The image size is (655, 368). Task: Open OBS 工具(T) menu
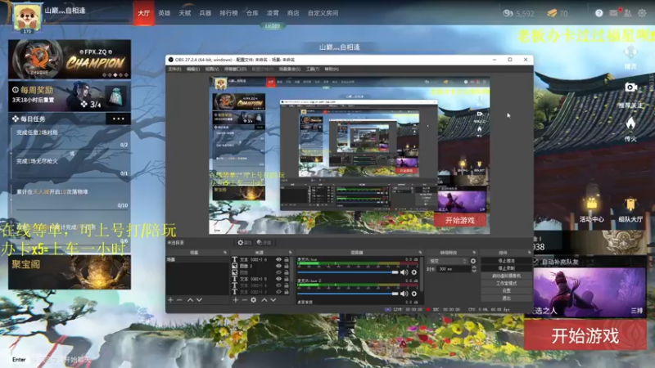click(313, 69)
